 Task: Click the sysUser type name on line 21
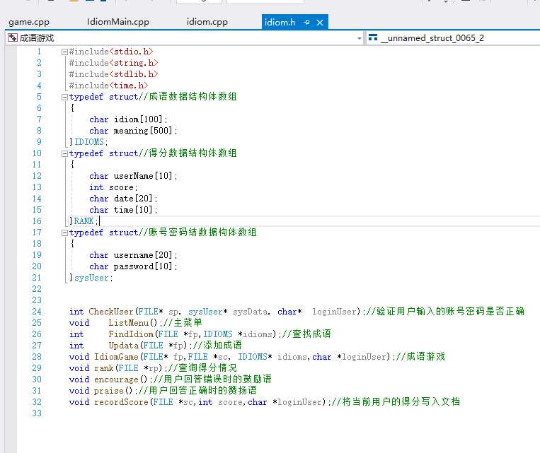click(x=91, y=278)
